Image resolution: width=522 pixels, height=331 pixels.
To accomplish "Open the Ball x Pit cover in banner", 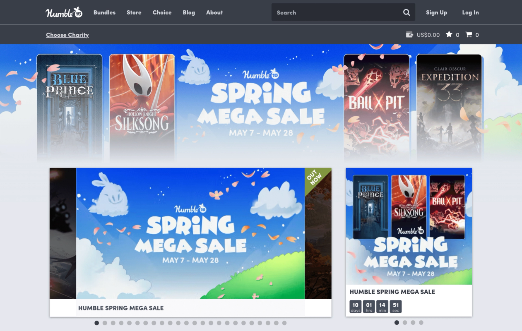I will [376, 108].
